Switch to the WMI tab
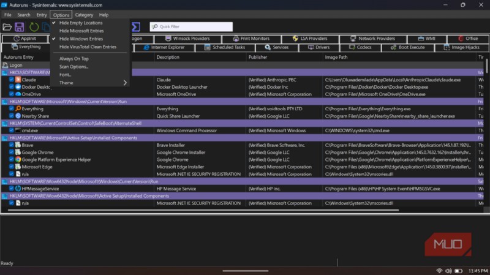The height and width of the screenshot is (275, 490). coord(426,39)
